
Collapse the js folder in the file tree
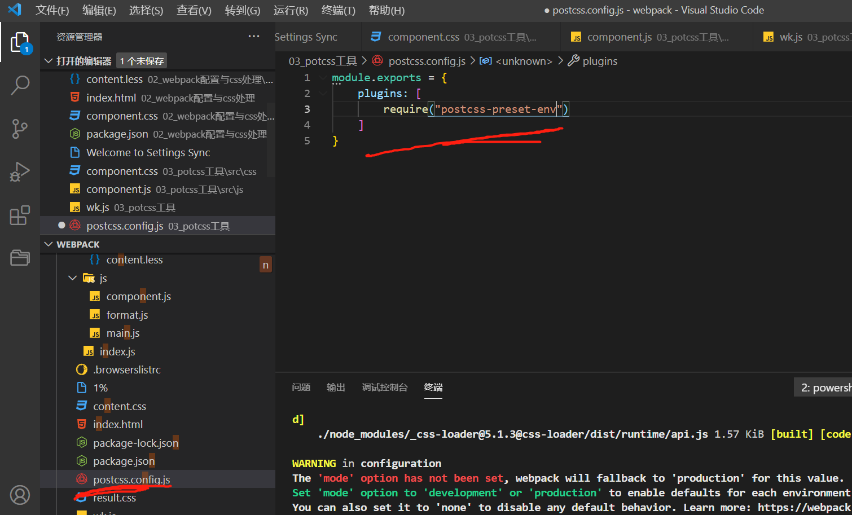(72, 278)
